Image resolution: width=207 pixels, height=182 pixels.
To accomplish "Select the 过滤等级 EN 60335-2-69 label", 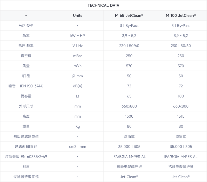I will point(26,157).
